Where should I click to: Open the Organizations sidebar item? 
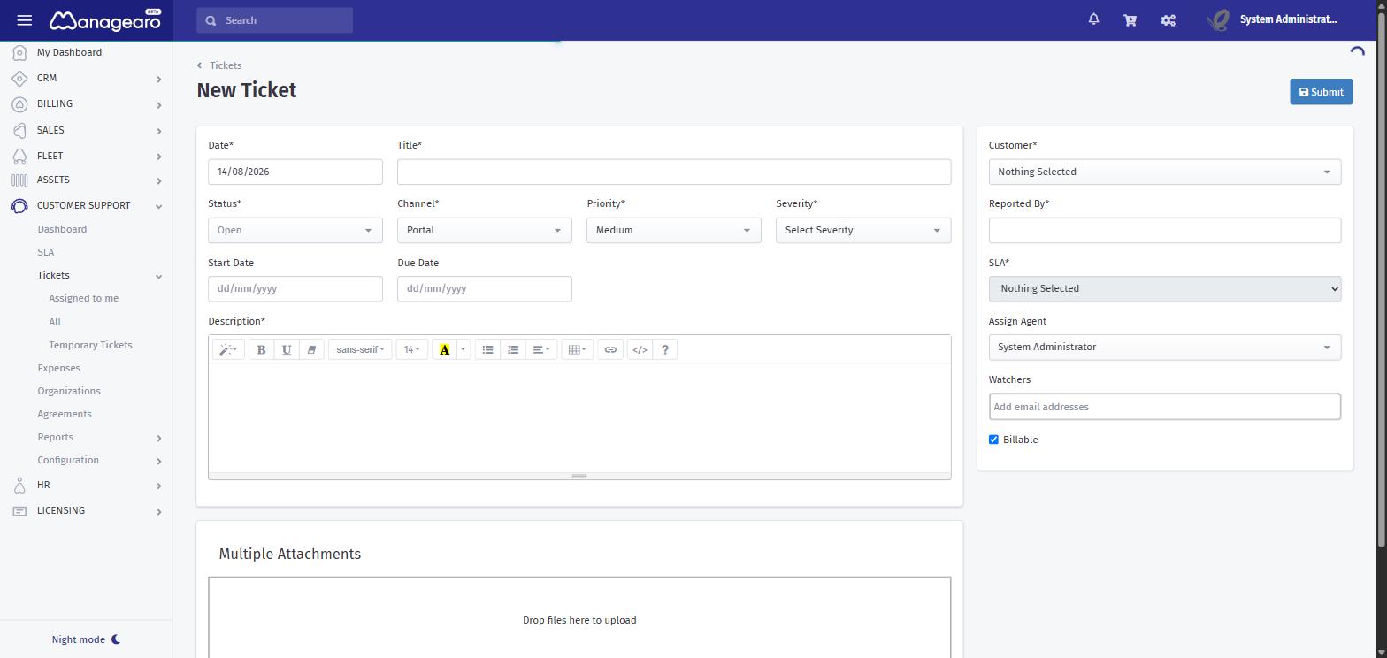coord(69,391)
